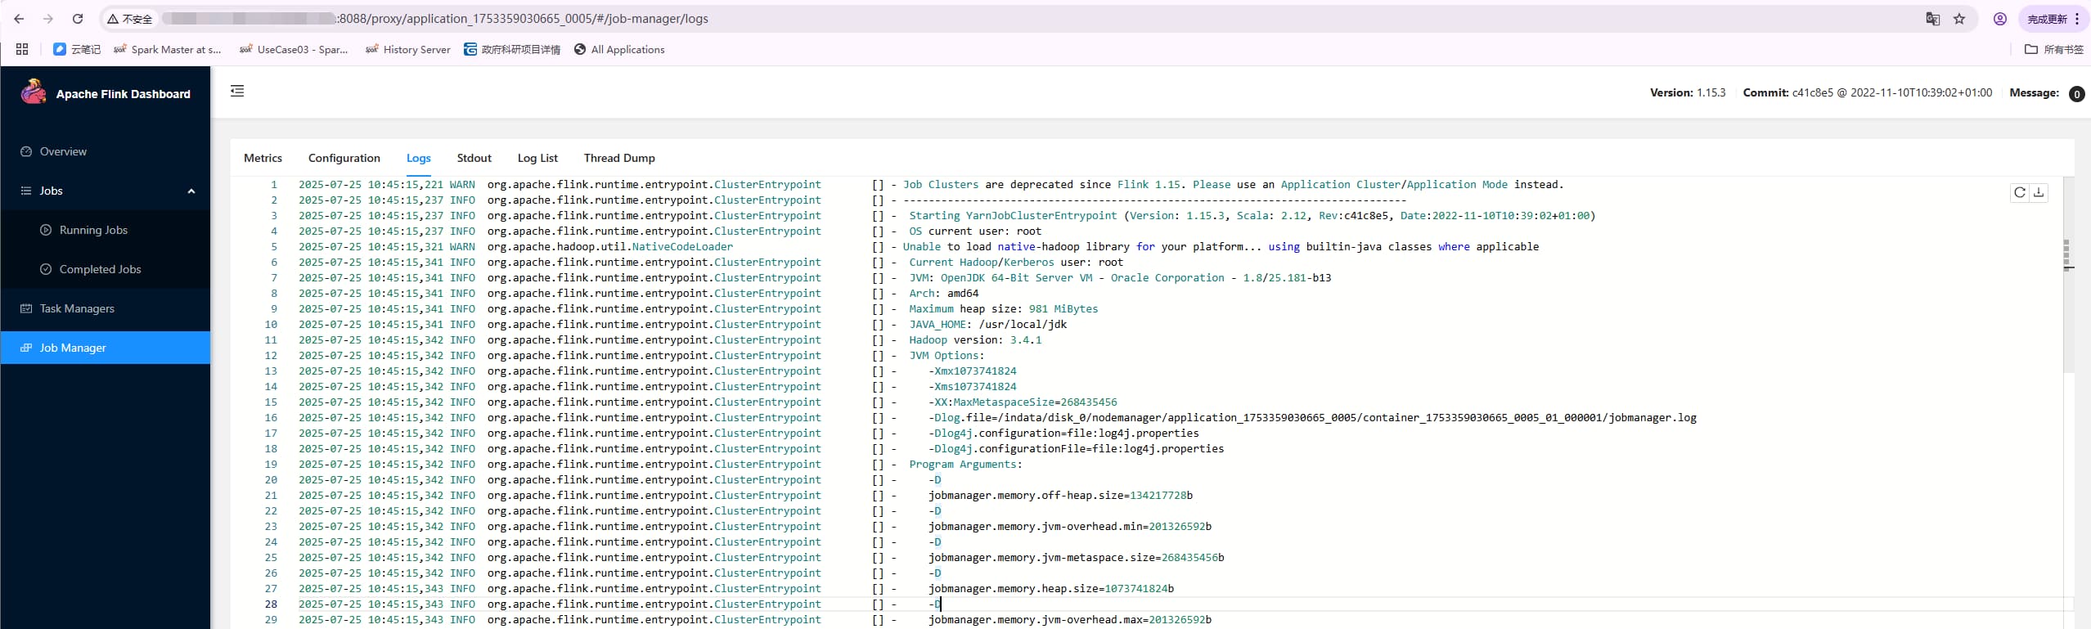The width and height of the screenshot is (2091, 629).
Task: Click the Version 1.15.3 text
Action: pos(1688,92)
